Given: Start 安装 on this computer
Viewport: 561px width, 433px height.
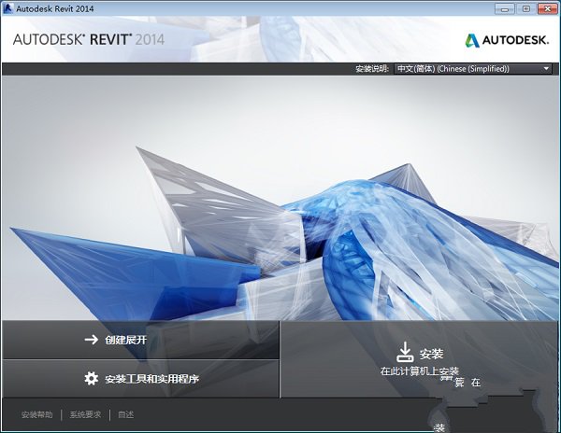Looking at the screenshot, I should pyautogui.click(x=419, y=359).
